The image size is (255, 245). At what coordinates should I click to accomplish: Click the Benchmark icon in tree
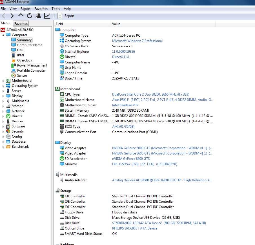click(8, 147)
